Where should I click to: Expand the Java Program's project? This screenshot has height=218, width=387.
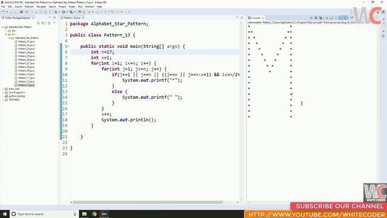(3, 93)
